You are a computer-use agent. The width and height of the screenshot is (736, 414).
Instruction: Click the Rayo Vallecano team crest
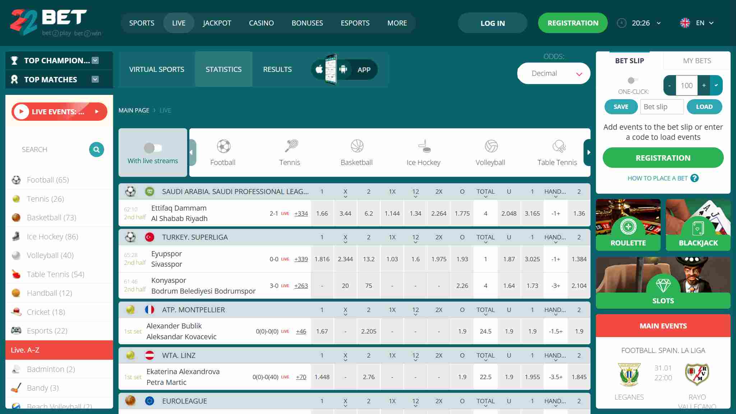(697, 374)
